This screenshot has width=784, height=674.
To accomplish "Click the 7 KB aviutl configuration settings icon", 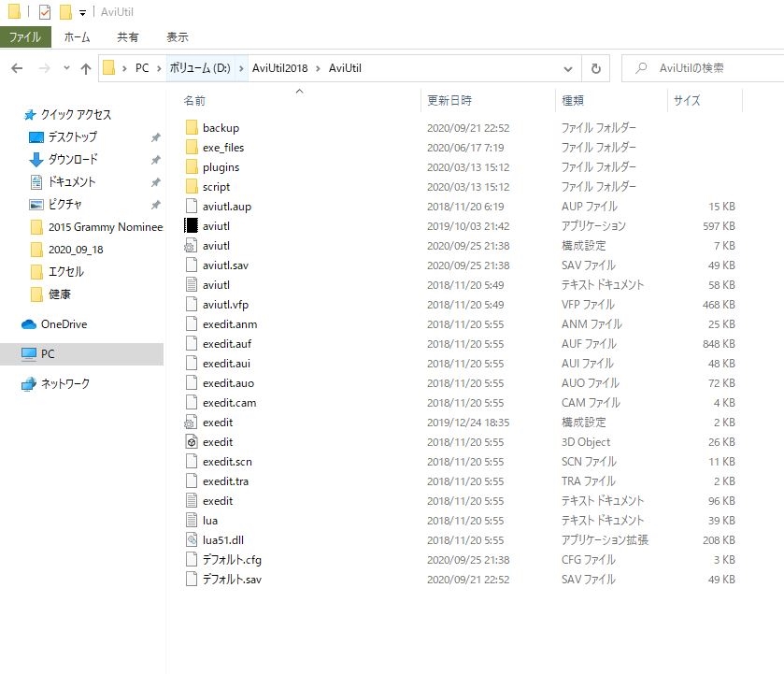I will (x=191, y=246).
